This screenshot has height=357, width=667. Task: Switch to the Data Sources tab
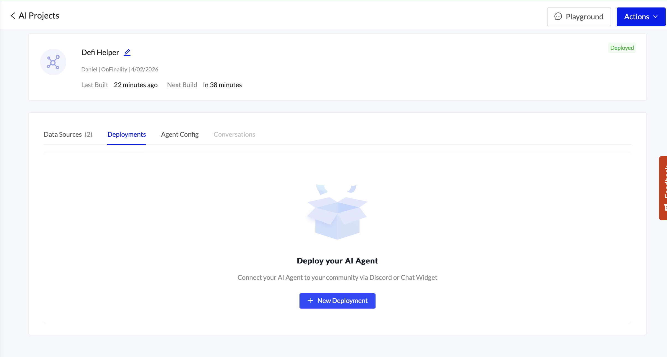coord(68,134)
